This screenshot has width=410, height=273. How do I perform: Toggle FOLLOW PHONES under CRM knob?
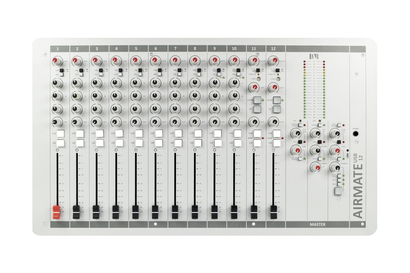pyautogui.click(x=300, y=159)
